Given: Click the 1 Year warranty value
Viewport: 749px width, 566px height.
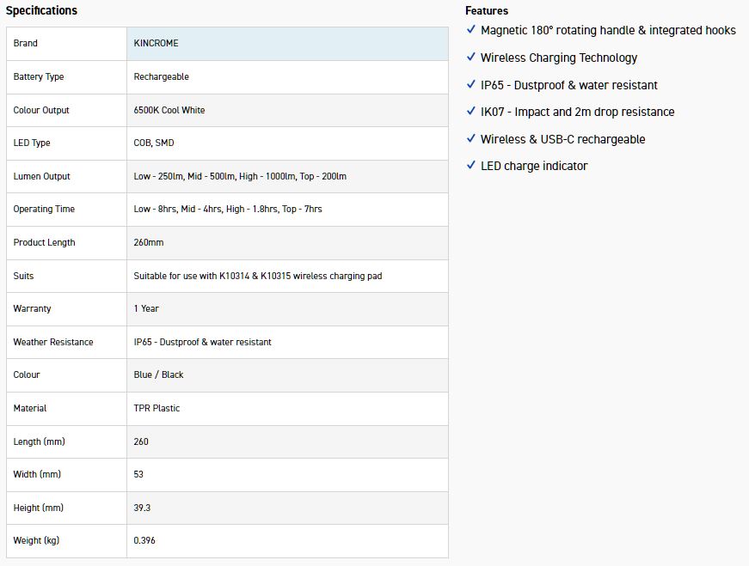Looking at the screenshot, I should (x=146, y=308).
